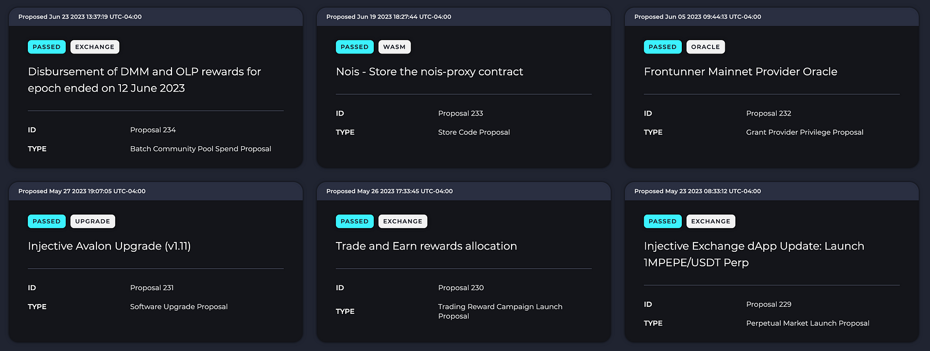Click the EXCHANGE tag on Proposal 229

pyautogui.click(x=710, y=221)
